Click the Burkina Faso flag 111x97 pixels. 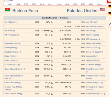[7, 10]
